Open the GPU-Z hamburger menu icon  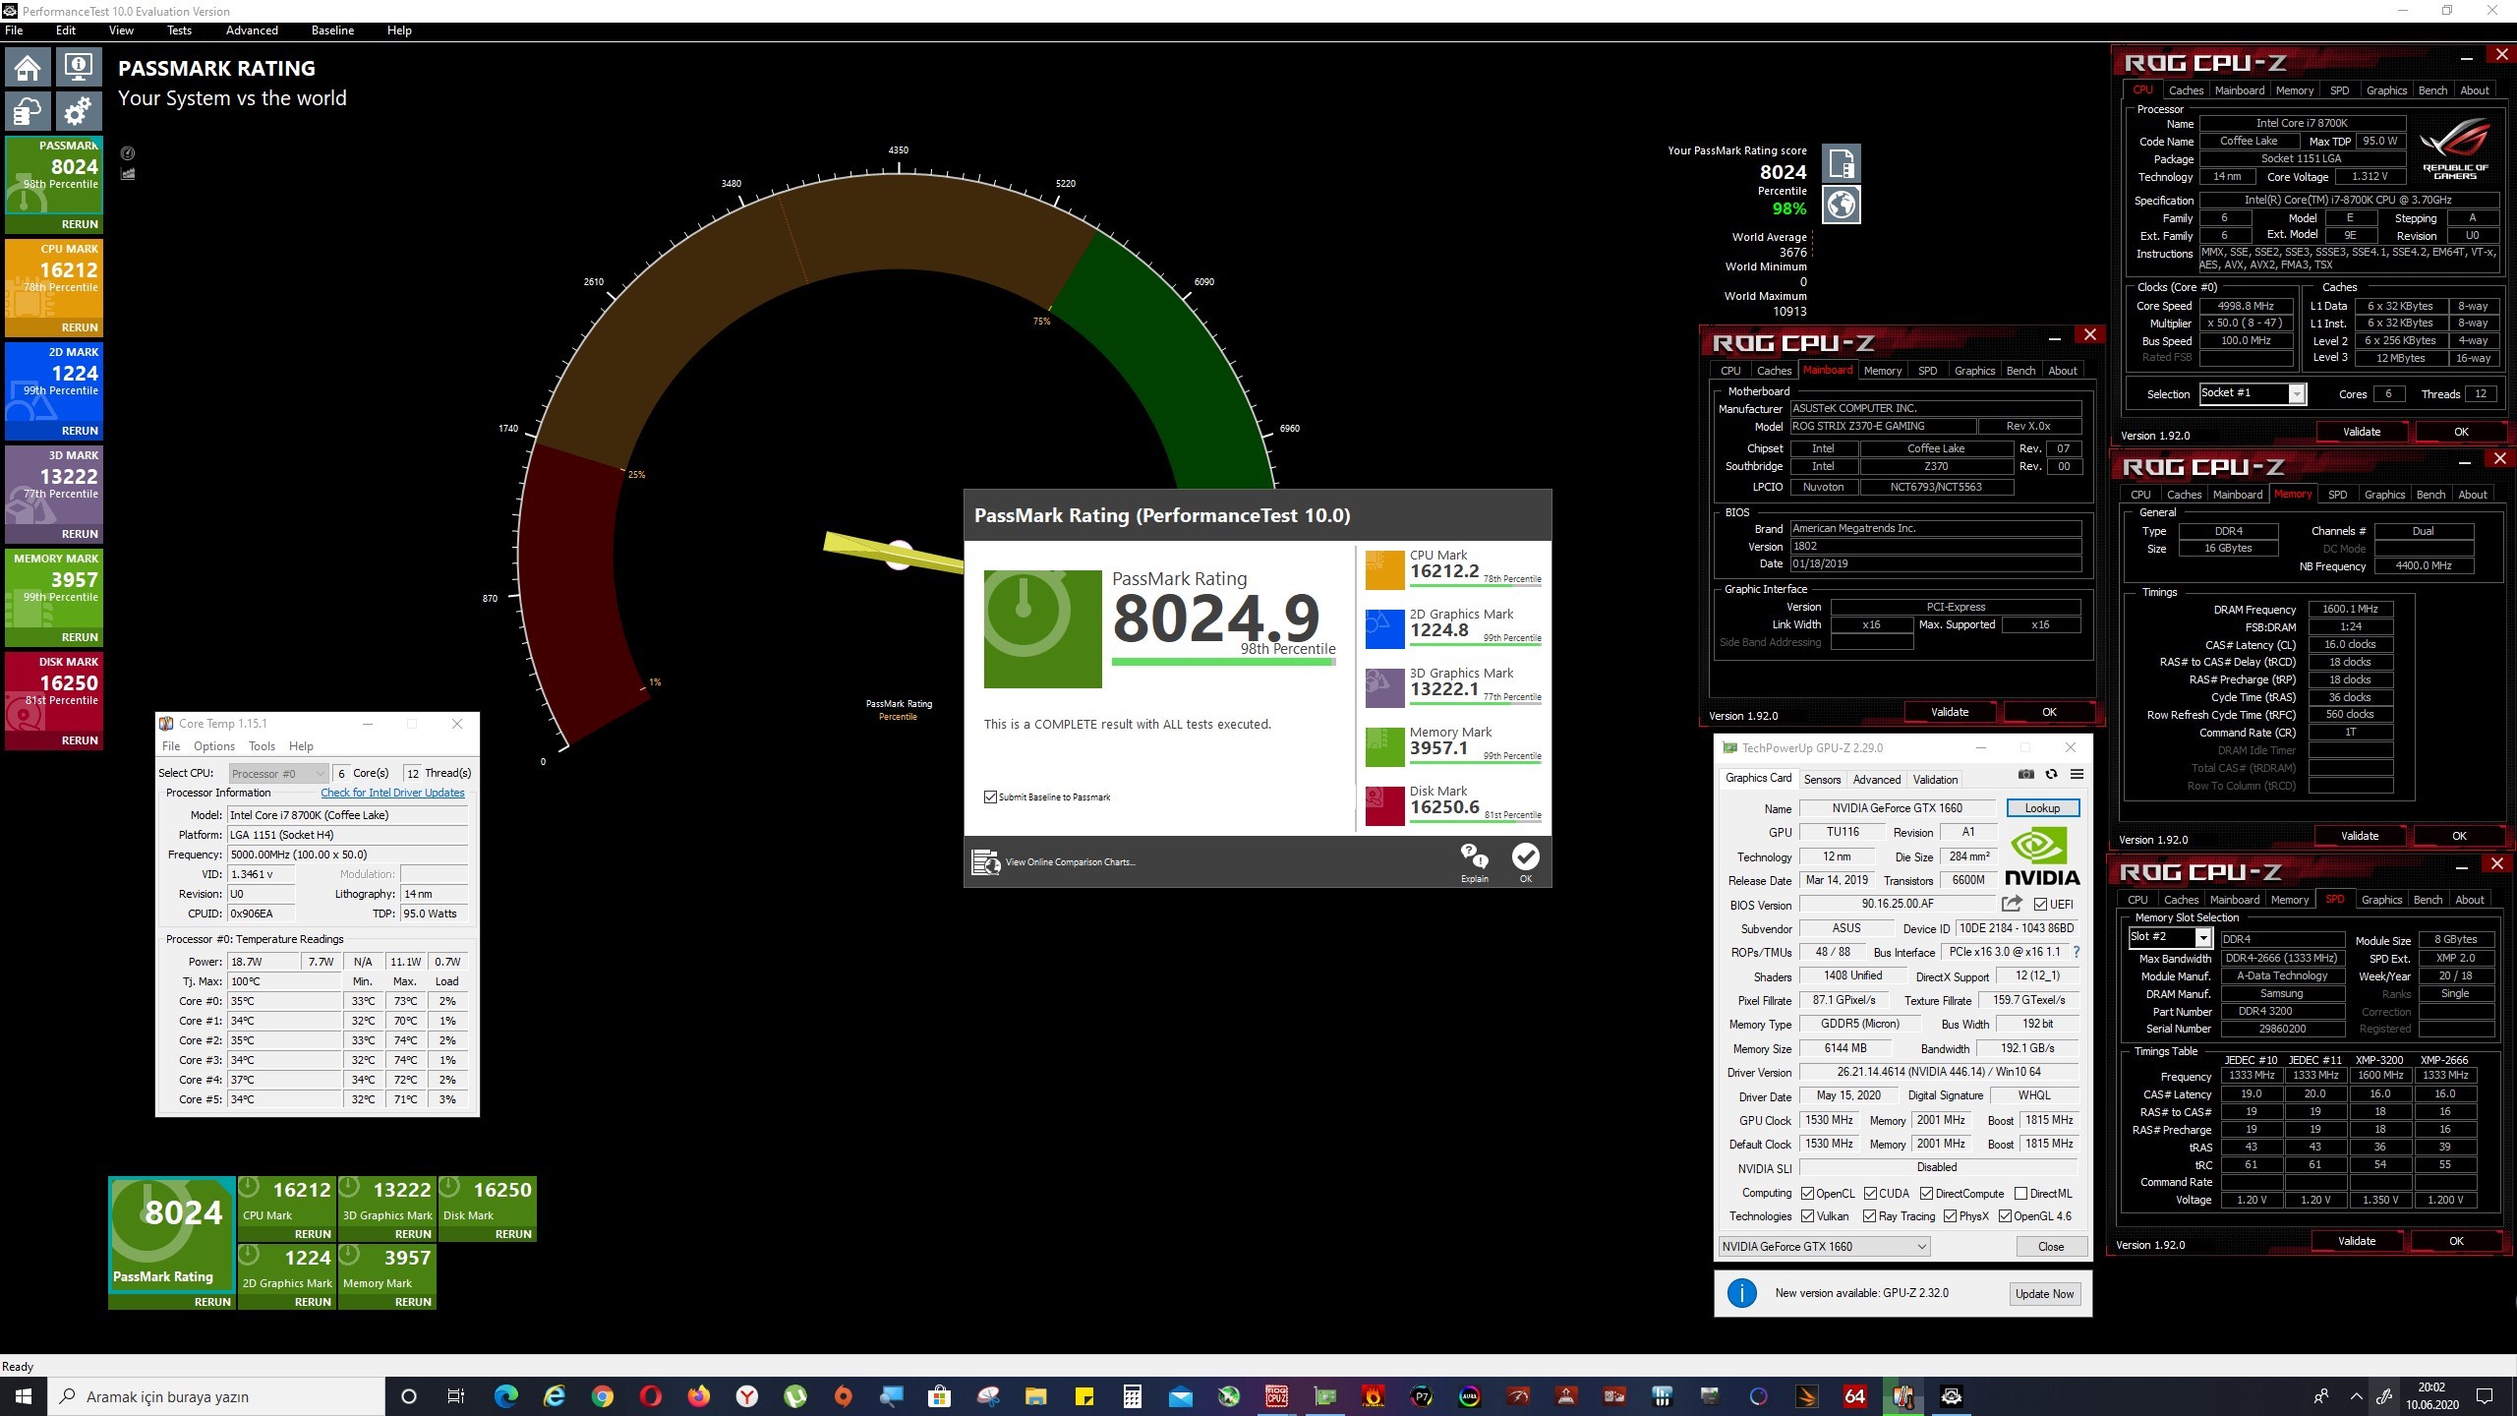pyautogui.click(x=2077, y=775)
